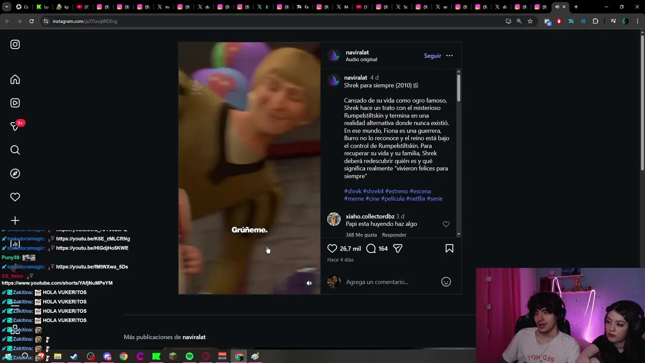
Task: View site information icon in address bar
Action: pos(46,21)
